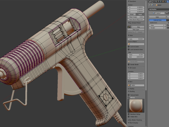Viewport: 169px width, 127px height.
Task: Click the Apply modifier button
Action: (157, 17)
